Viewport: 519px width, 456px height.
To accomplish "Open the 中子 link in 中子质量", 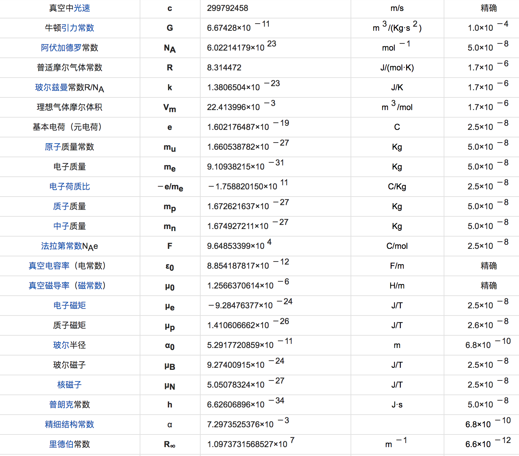I will [x=61, y=226].
